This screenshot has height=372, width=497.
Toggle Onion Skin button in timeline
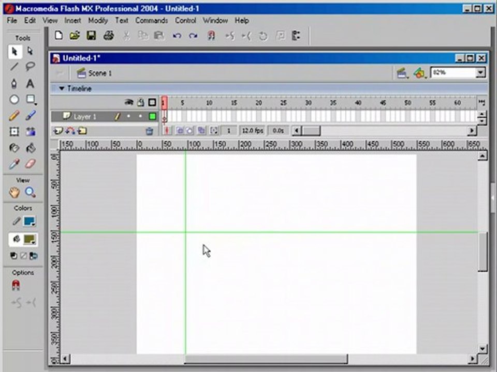point(180,131)
